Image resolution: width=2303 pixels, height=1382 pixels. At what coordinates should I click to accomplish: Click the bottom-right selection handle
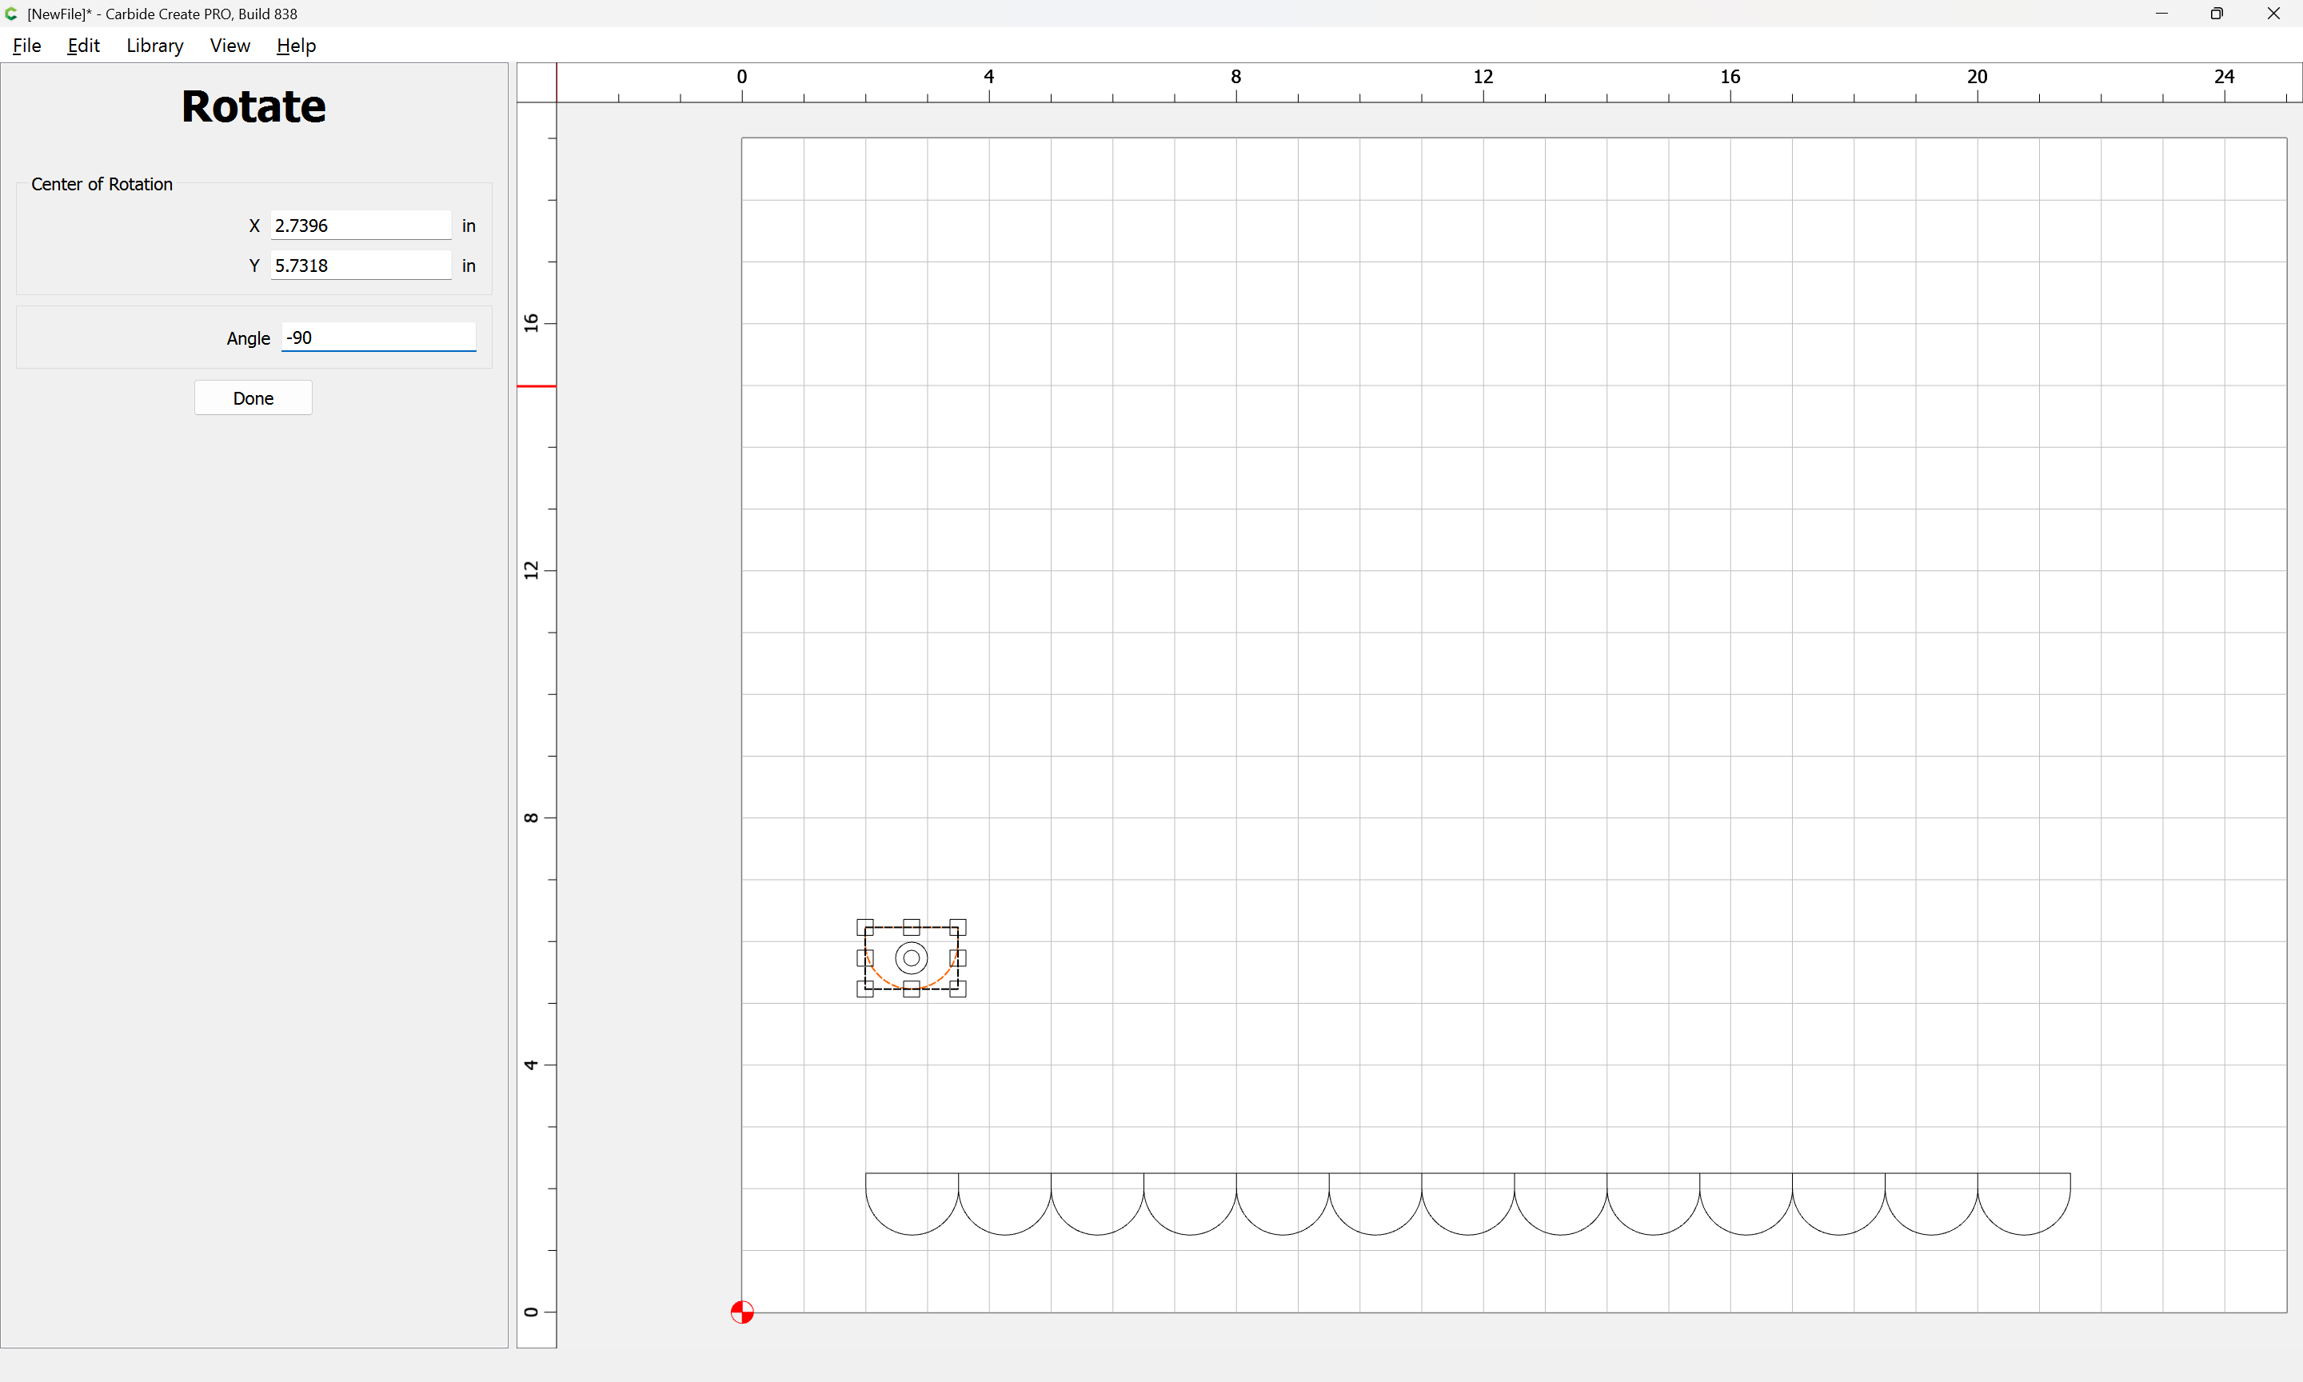click(958, 989)
